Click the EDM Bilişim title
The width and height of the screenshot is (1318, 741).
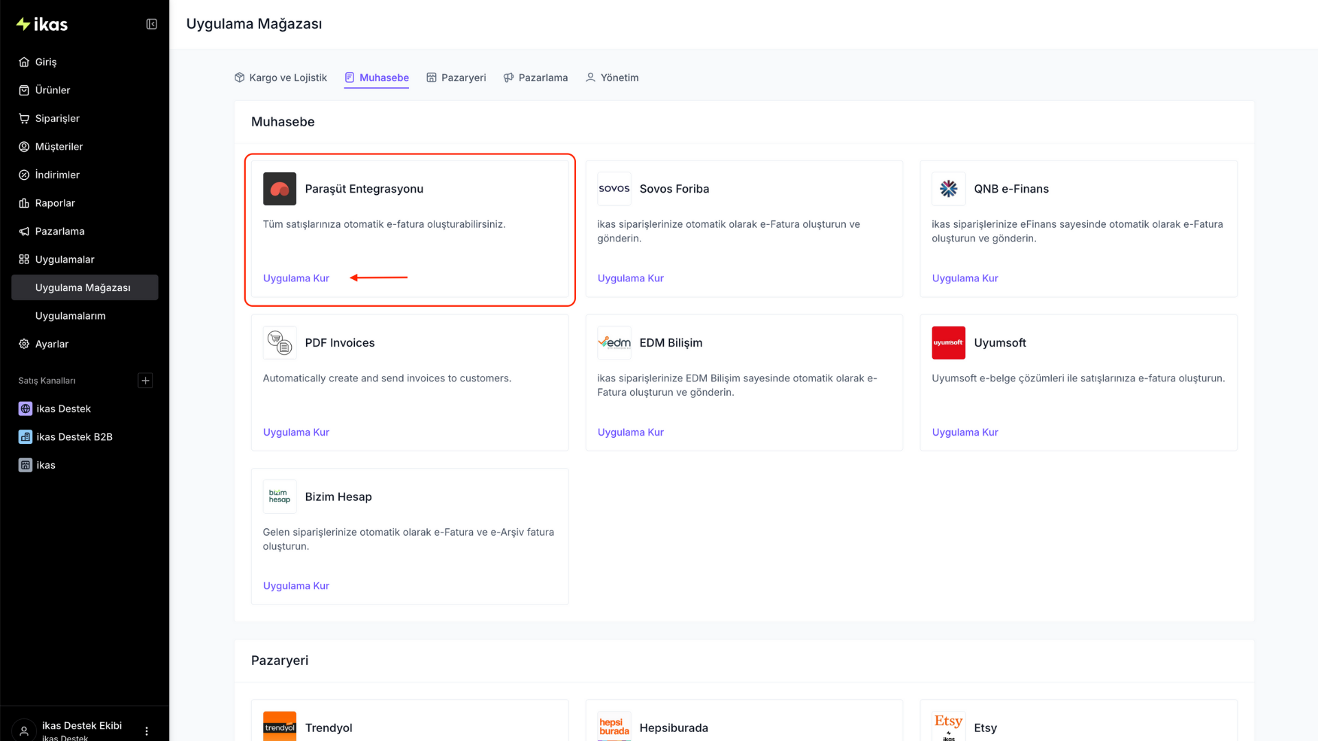(x=671, y=342)
